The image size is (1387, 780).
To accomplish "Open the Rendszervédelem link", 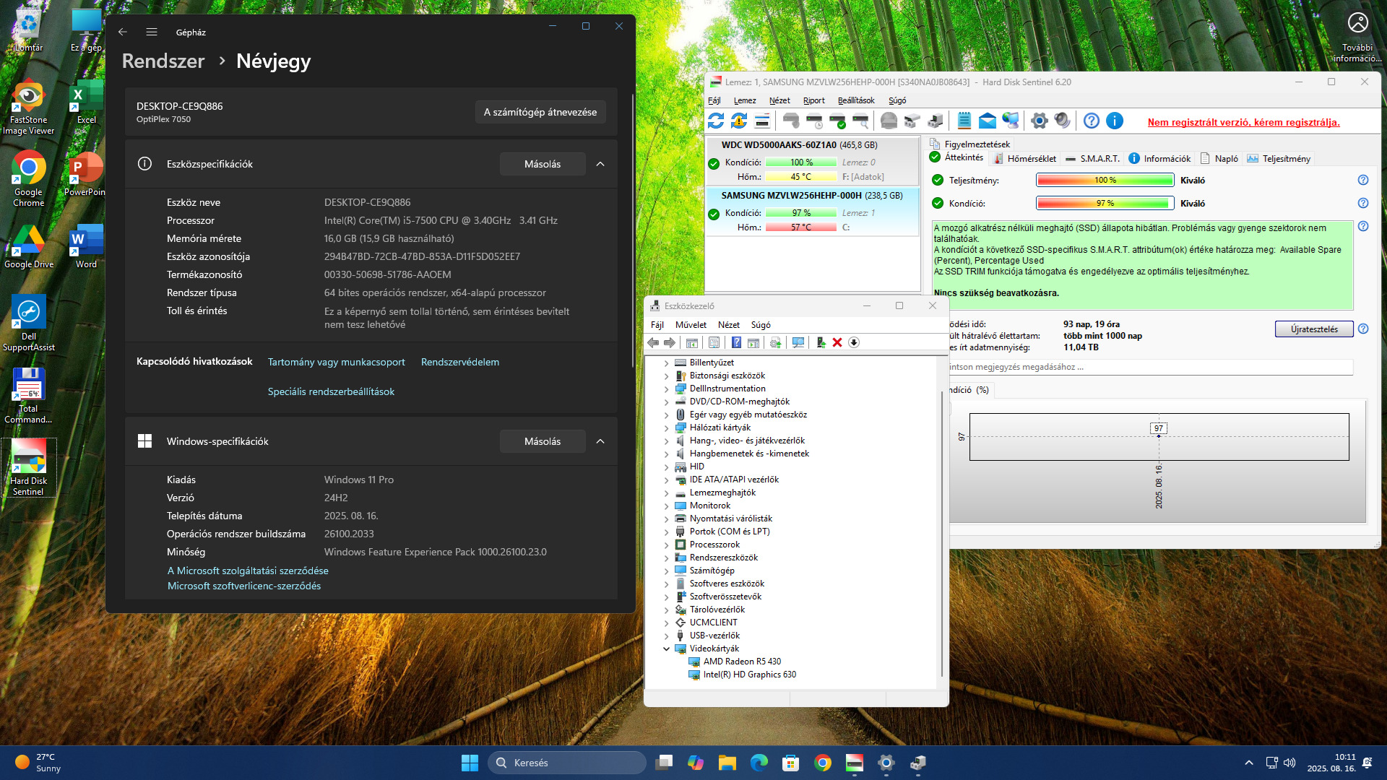I will pos(459,362).
